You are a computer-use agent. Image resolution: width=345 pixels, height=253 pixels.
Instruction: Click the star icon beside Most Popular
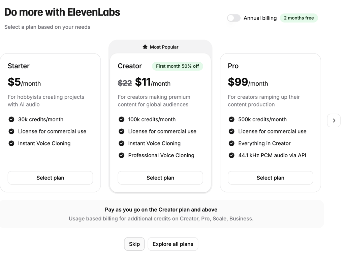coord(145,47)
